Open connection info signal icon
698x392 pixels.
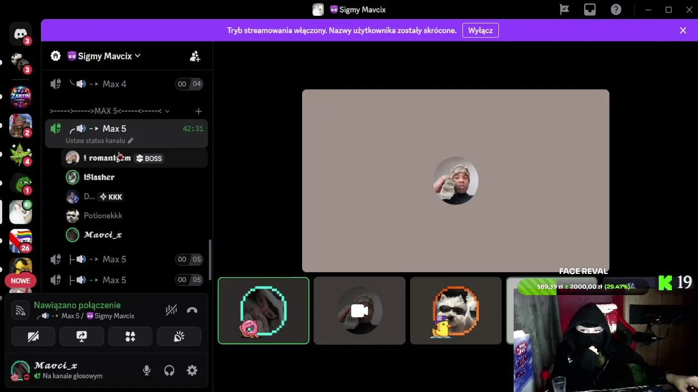[21, 310]
